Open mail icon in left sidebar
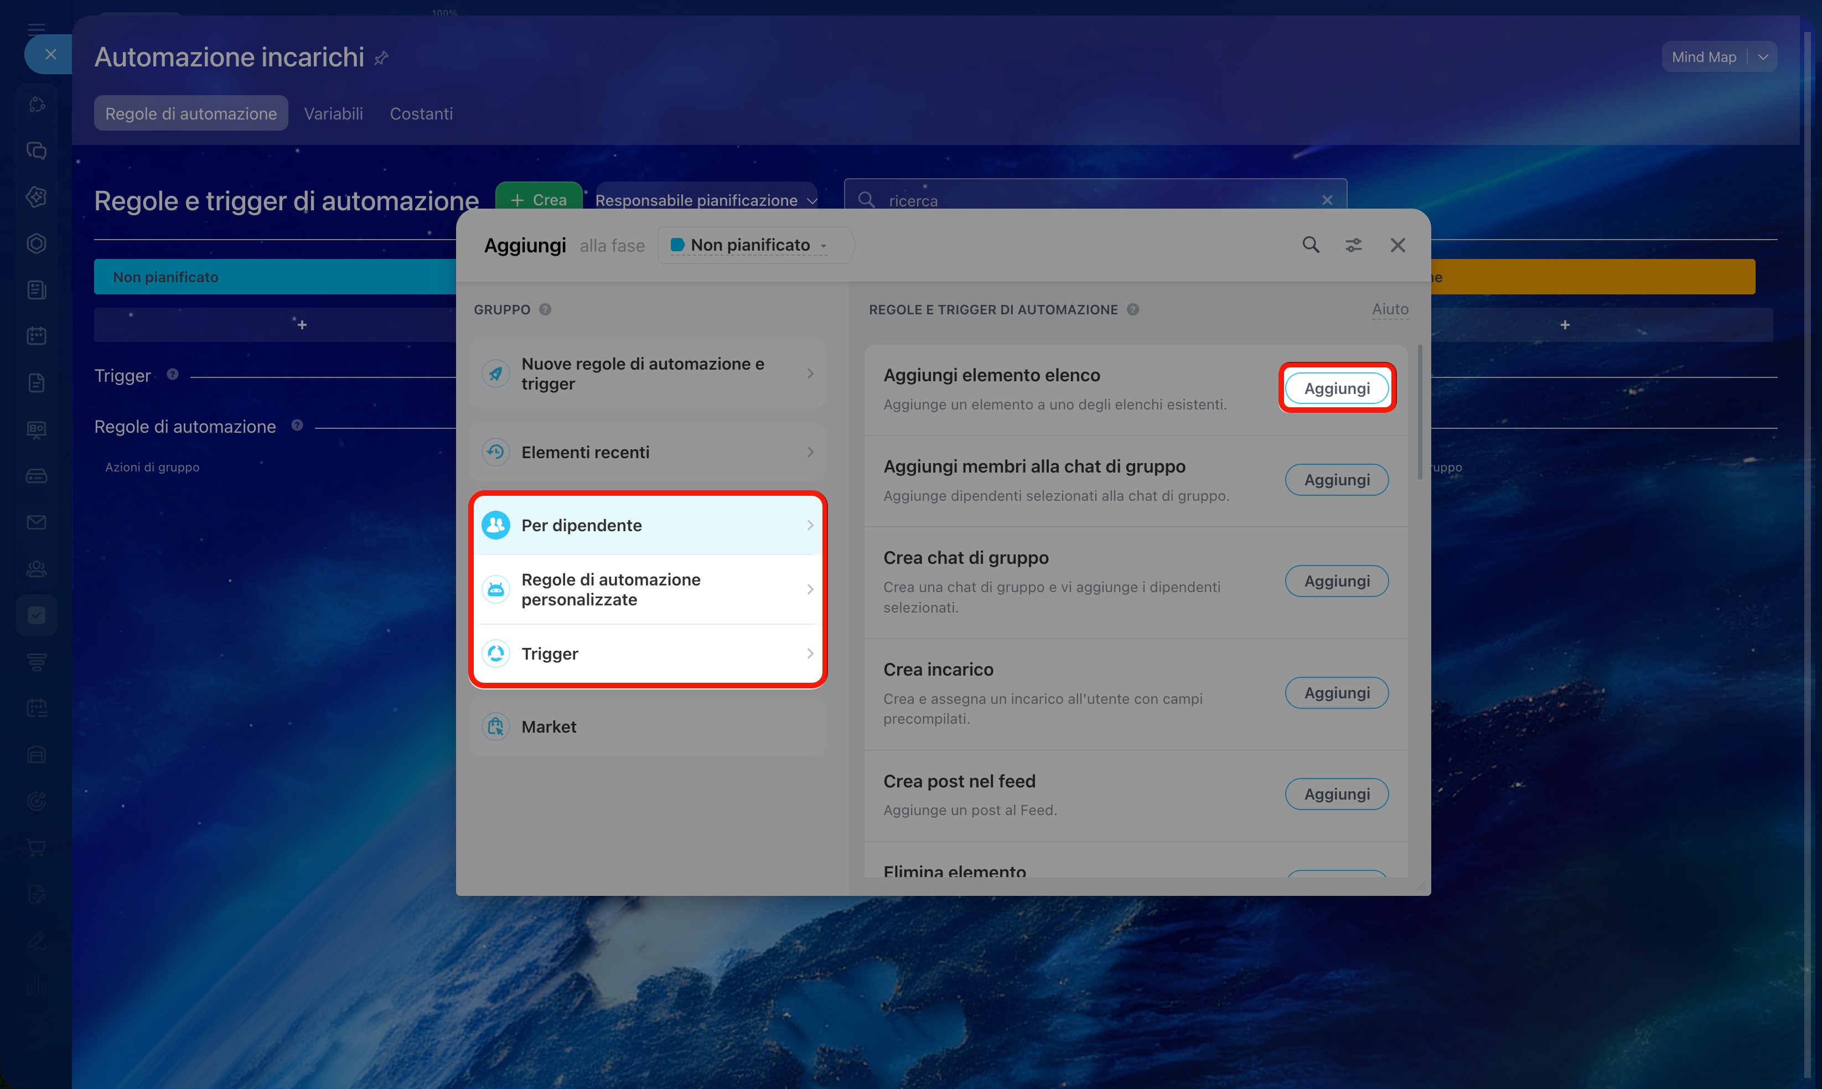The image size is (1822, 1089). [x=36, y=522]
